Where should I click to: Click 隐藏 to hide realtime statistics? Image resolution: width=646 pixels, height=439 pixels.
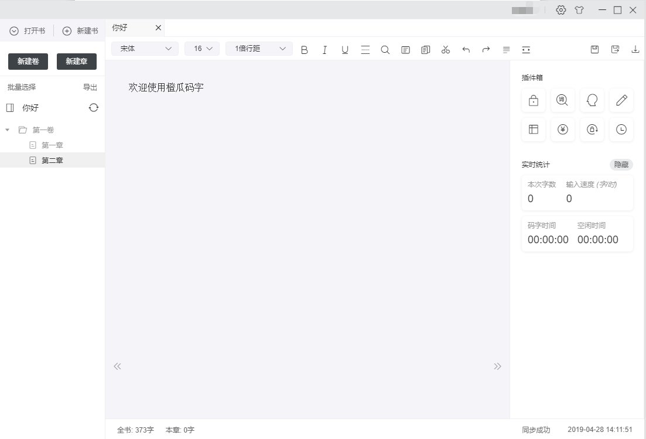pos(621,165)
